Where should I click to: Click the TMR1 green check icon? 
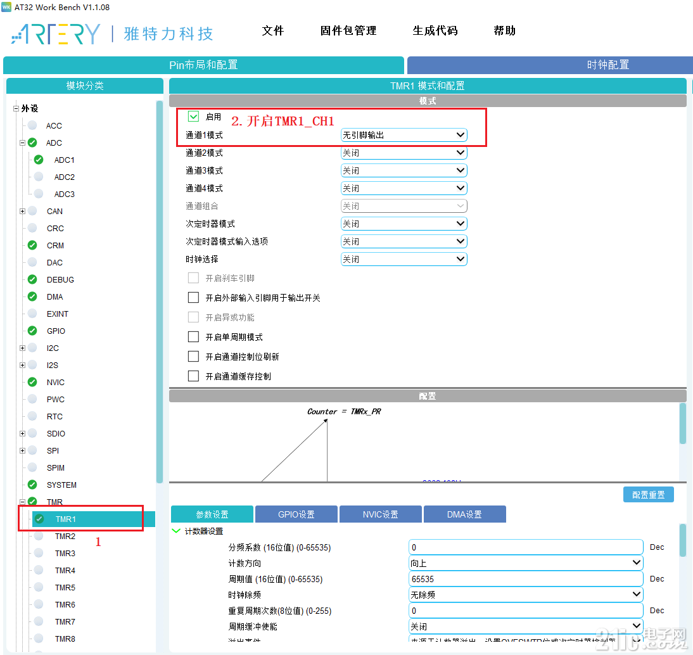(39, 519)
